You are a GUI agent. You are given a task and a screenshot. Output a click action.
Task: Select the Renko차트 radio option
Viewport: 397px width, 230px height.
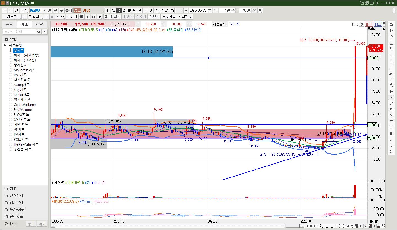[11, 95]
